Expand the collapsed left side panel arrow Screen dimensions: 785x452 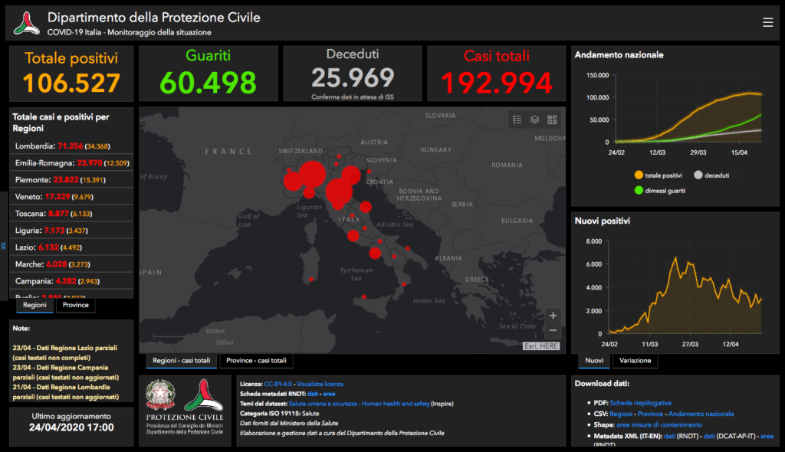point(3,246)
